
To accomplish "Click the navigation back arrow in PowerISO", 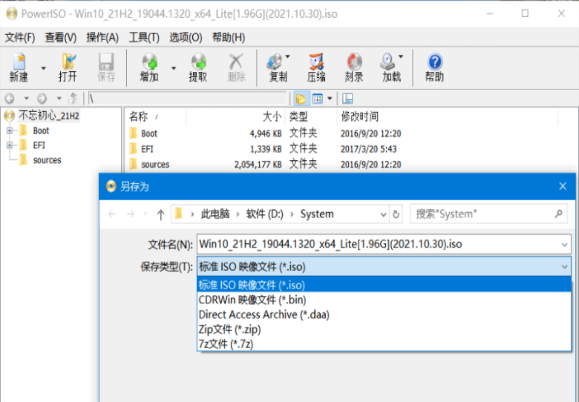I will [10, 99].
